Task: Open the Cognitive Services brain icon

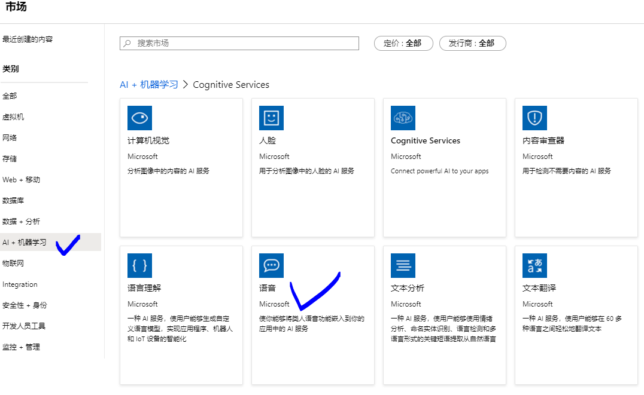Action: 403,118
